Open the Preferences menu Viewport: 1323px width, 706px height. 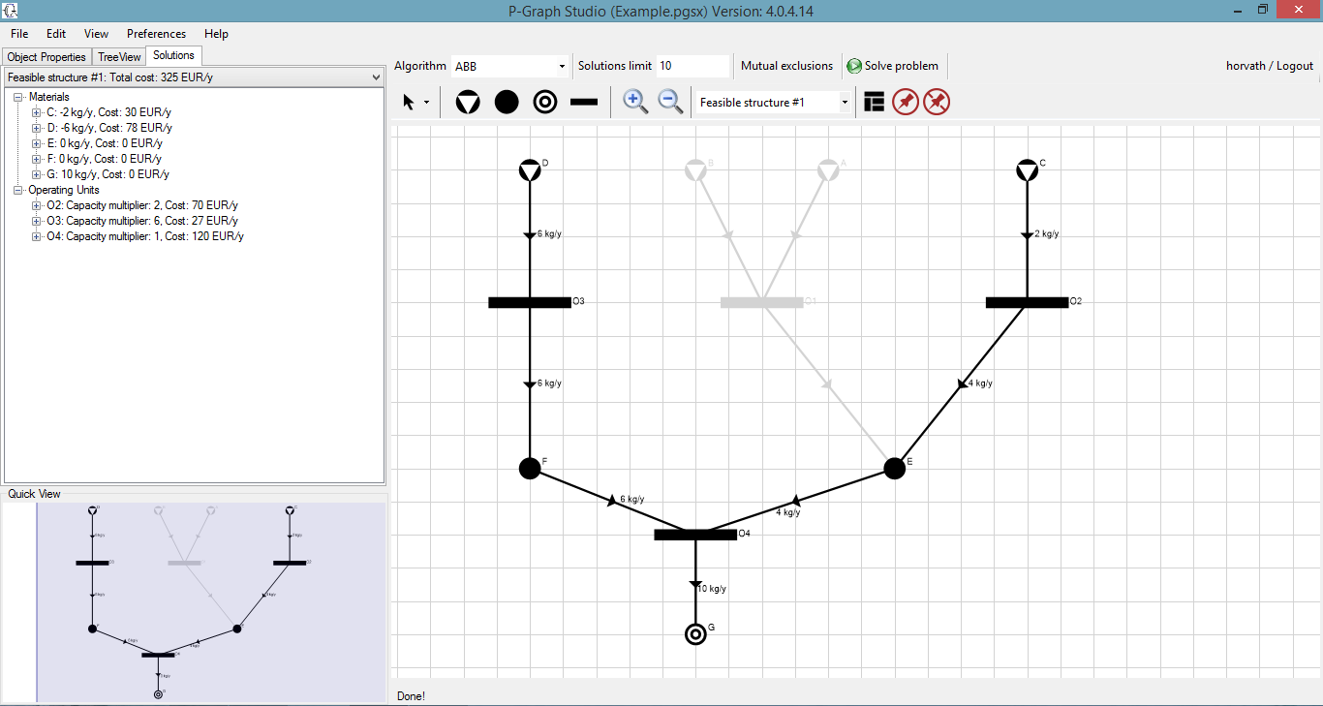point(156,34)
